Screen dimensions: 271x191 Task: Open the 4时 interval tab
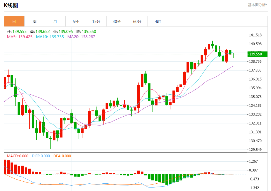(x=158, y=21)
